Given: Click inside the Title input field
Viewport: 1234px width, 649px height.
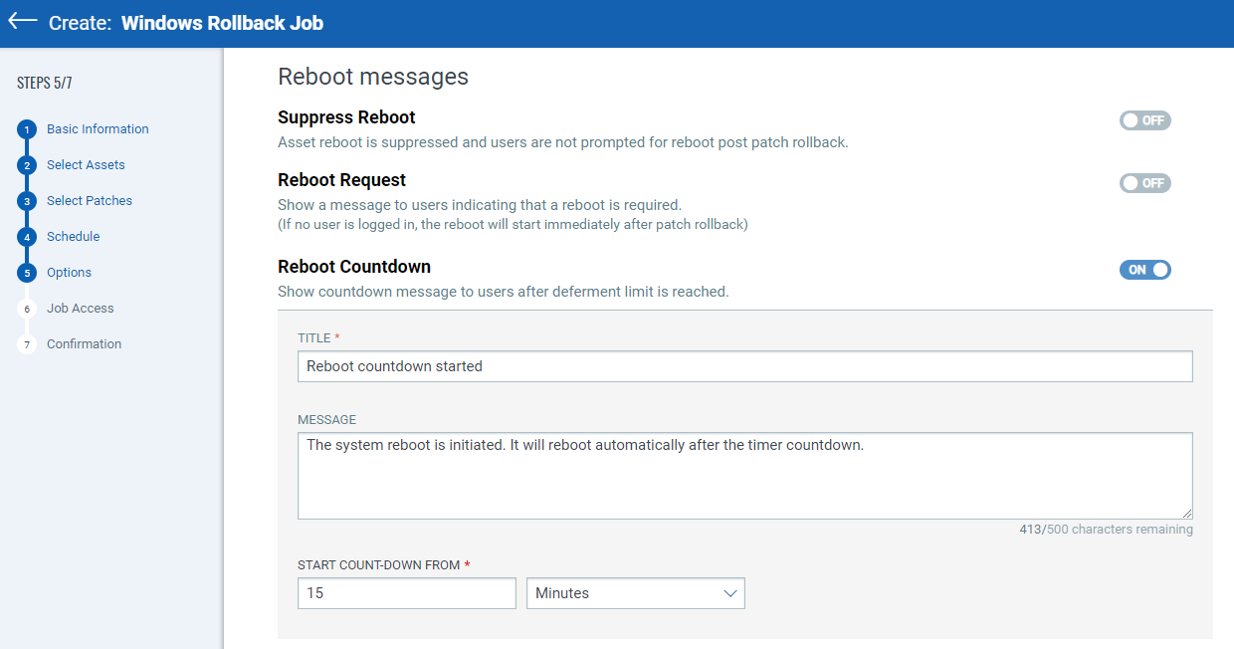Looking at the screenshot, I should pos(744,365).
